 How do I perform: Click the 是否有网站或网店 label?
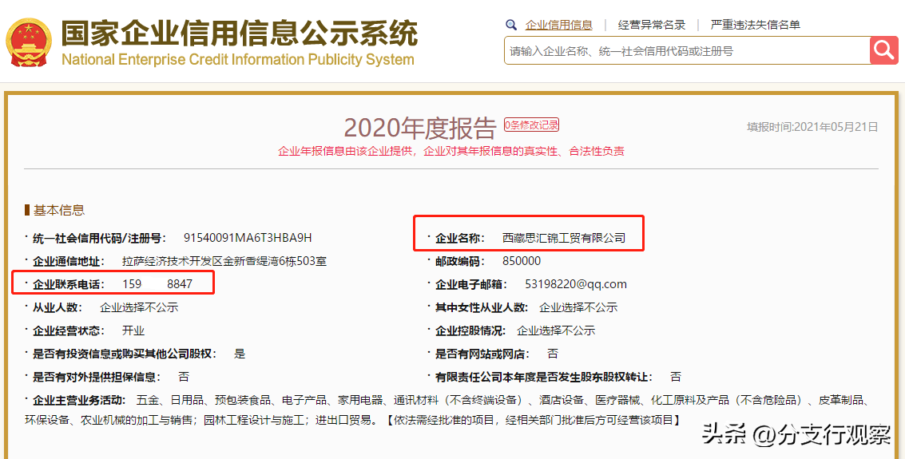pyautogui.click(x=482, y=354)
